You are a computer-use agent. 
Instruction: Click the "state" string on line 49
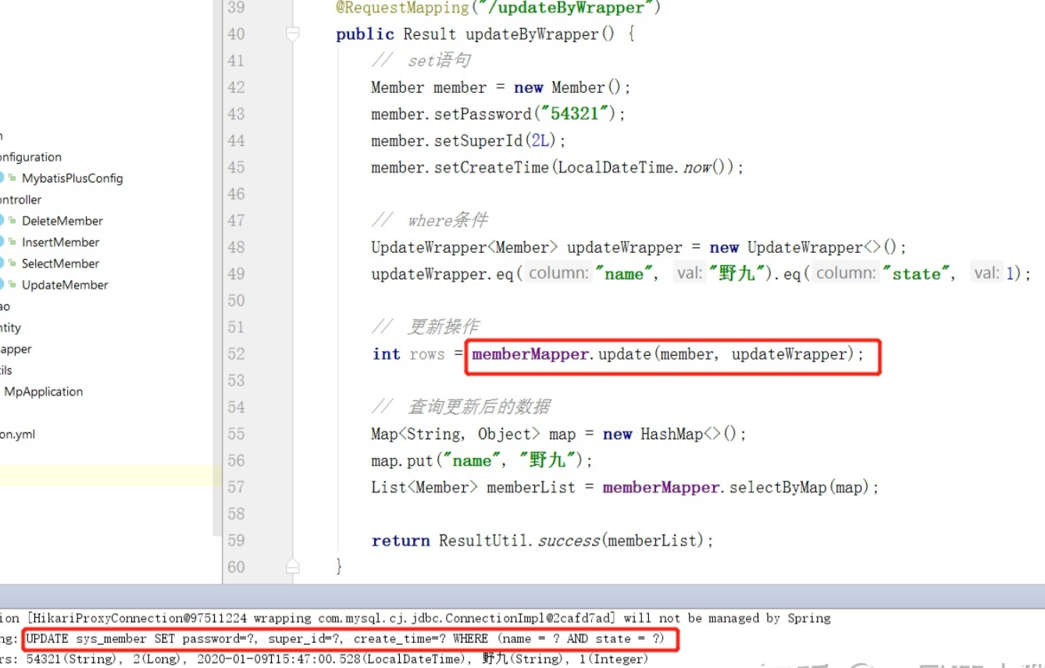917,274
